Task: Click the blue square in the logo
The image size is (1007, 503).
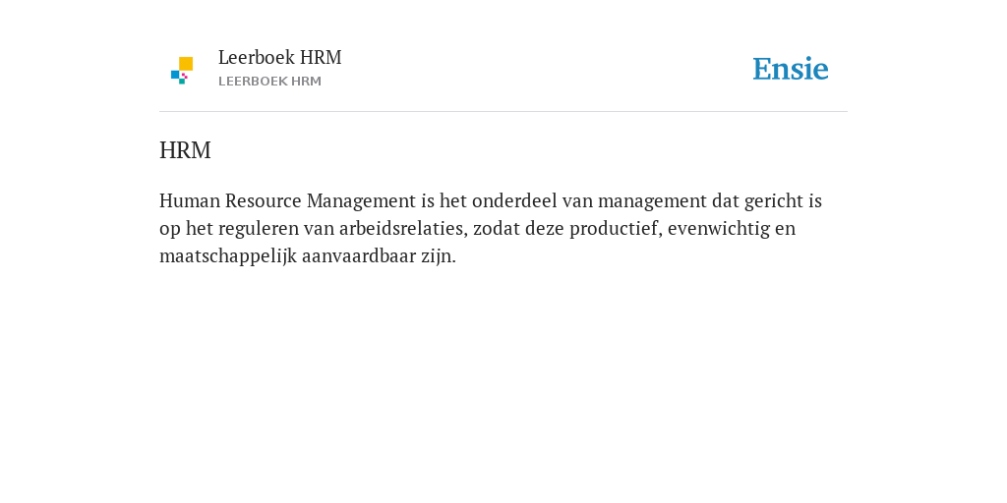Action: 175,75
